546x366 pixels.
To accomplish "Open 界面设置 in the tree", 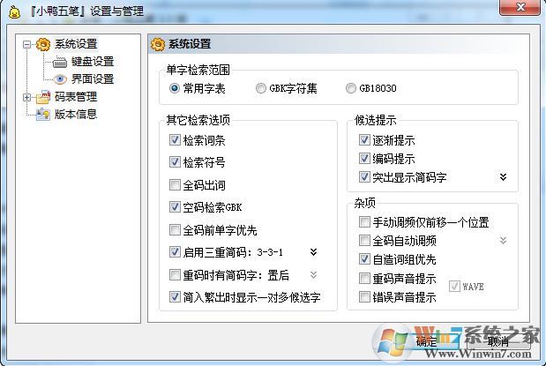I will [93, 79].
